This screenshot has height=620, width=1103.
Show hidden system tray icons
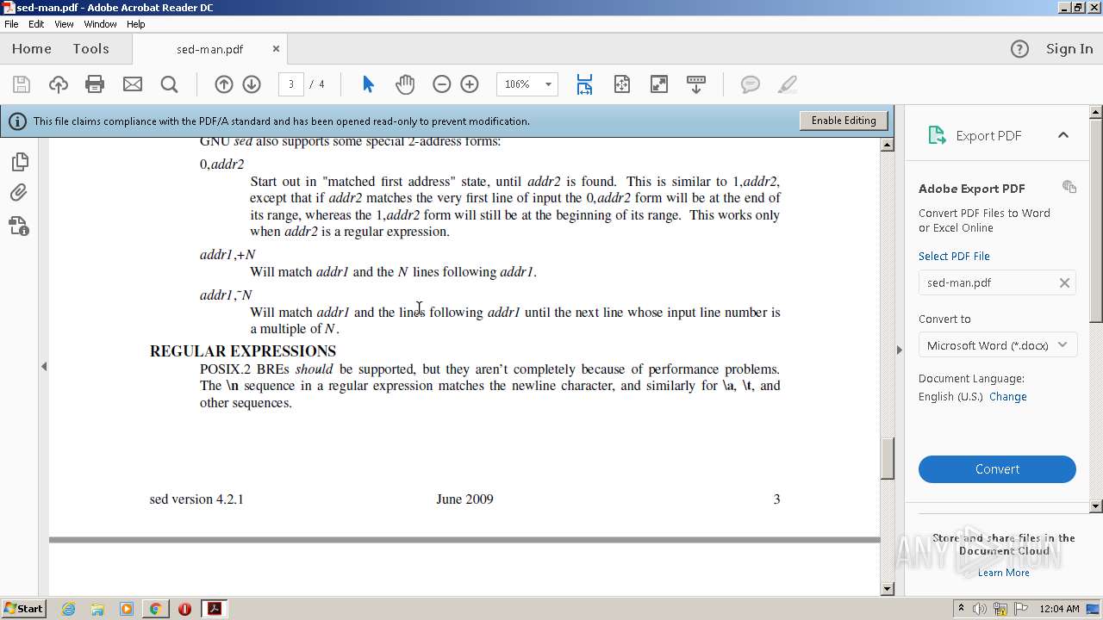[x=961, y=608]
